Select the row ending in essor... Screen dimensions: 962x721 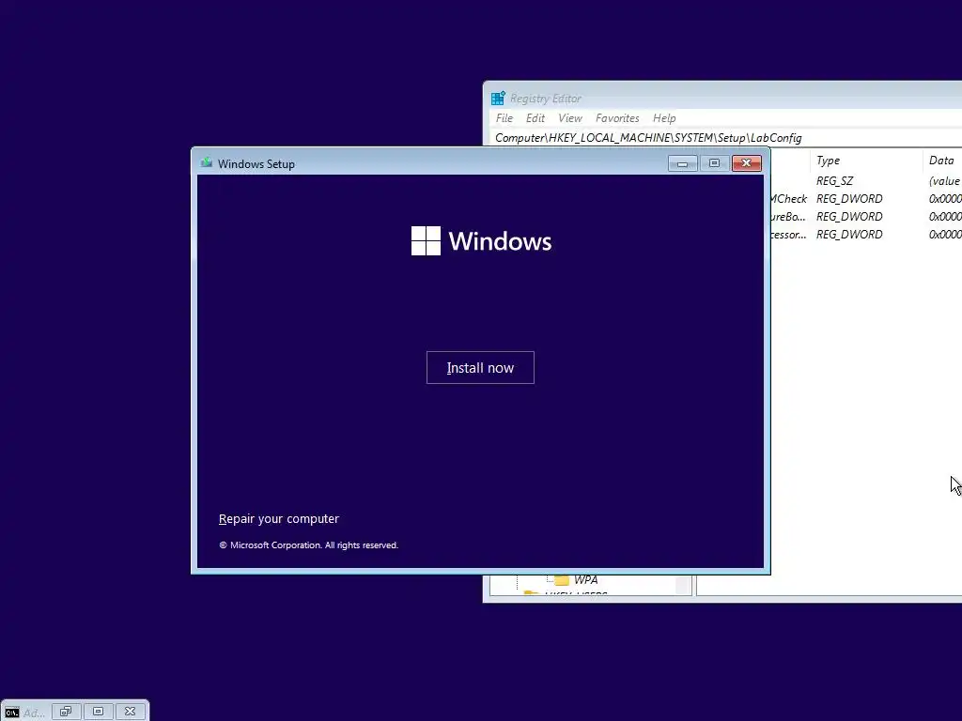(x=865, y=234)
